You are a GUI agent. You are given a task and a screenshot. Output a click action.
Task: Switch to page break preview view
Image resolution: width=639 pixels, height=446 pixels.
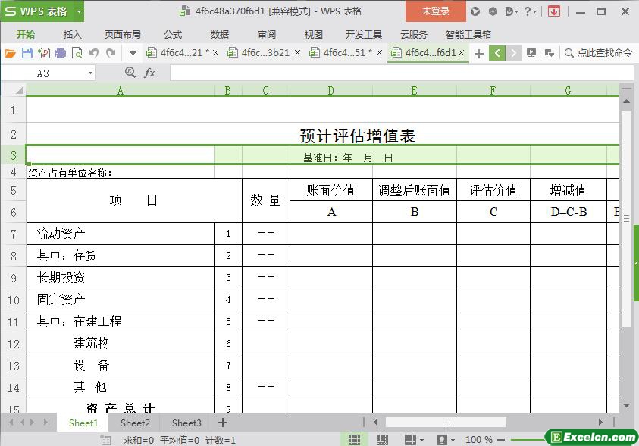click(x=382, y=439)
